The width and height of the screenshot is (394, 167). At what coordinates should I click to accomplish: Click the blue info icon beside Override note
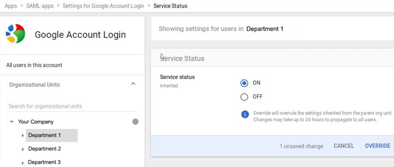click(x=245, y=114)
